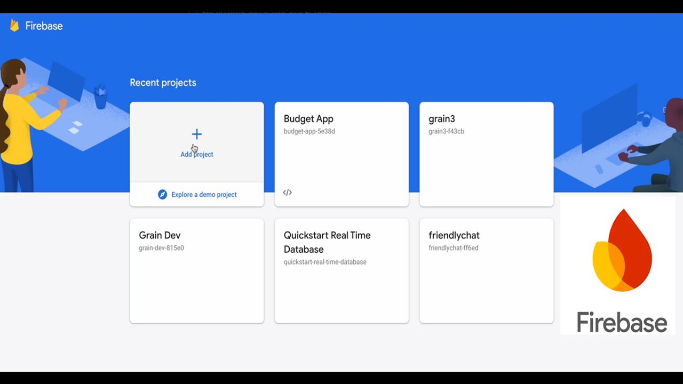Click the plus icon to add project
The height and width of the screenshot is (384, 683).
pyautogui.click(x=197, y=134)
